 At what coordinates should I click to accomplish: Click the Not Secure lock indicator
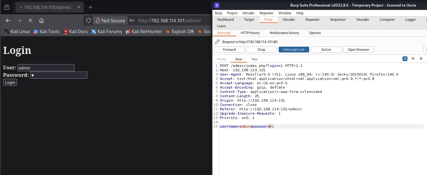click(110, 20)
